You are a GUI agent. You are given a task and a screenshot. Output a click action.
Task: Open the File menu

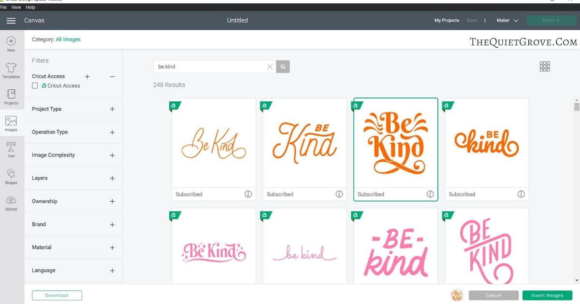tap(3, 7)
